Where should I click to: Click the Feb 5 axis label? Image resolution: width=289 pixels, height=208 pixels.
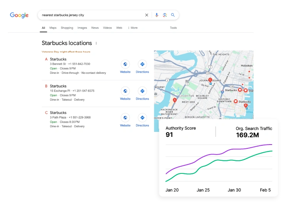coord(266,190)
